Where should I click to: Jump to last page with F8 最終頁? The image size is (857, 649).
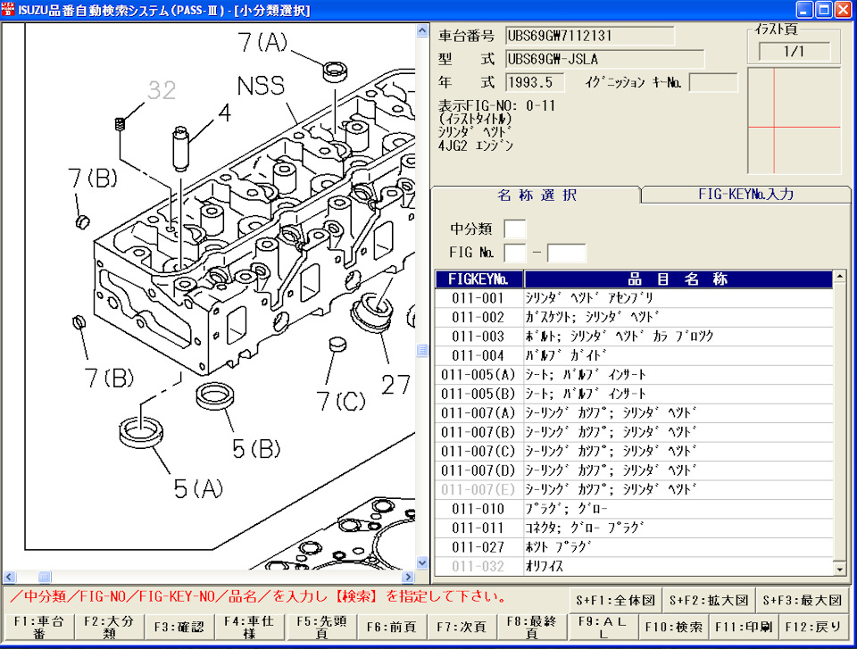tap(532, 627)
